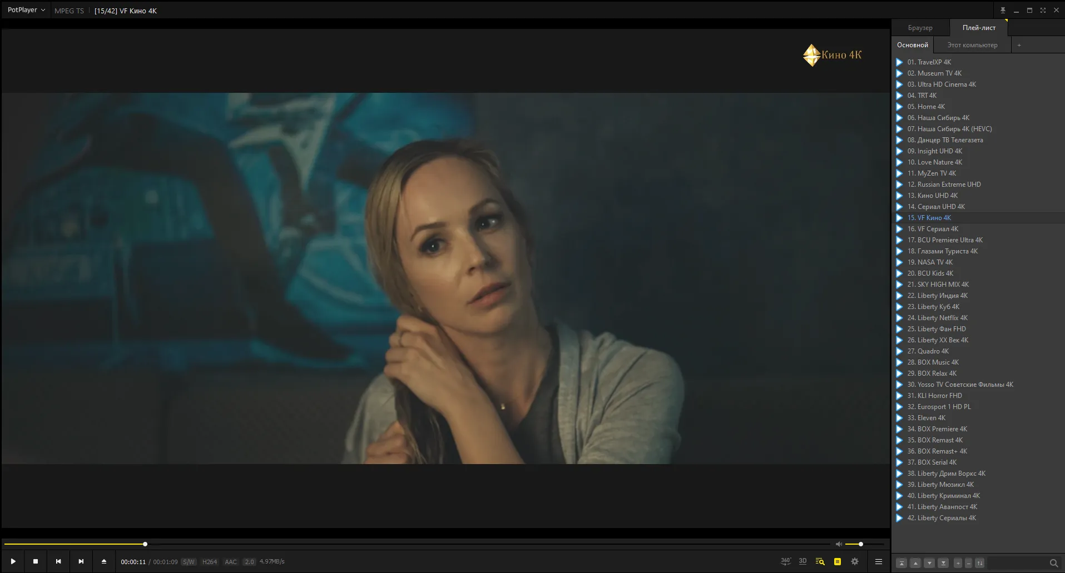The image size is (1065, 573).
Task: Switch to the Браузер tab
Action: (920, 28)
